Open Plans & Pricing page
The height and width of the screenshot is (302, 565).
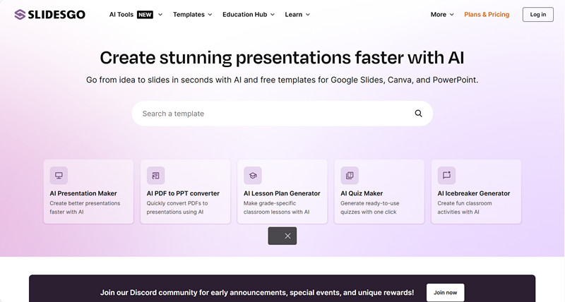click(487, 14)
